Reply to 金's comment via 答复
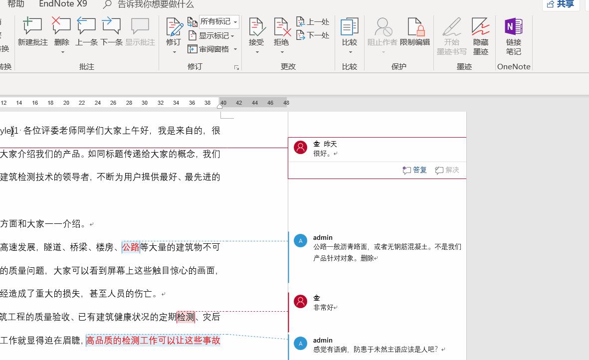Viewport: 589px width, 360px height. 414,170
